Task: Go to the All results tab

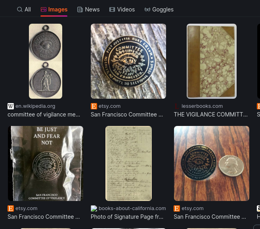Action: pyautogui.click(x=24, y=9)
